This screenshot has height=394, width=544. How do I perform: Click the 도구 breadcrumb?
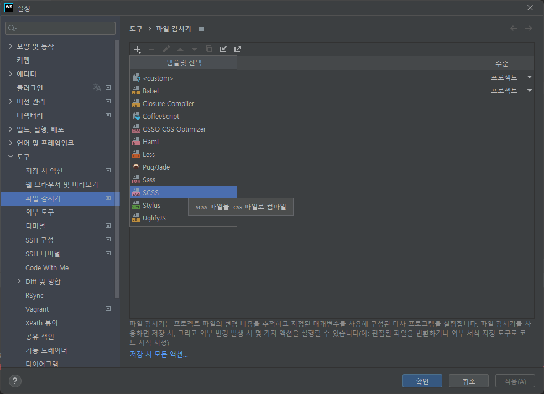tap(136, 29)
